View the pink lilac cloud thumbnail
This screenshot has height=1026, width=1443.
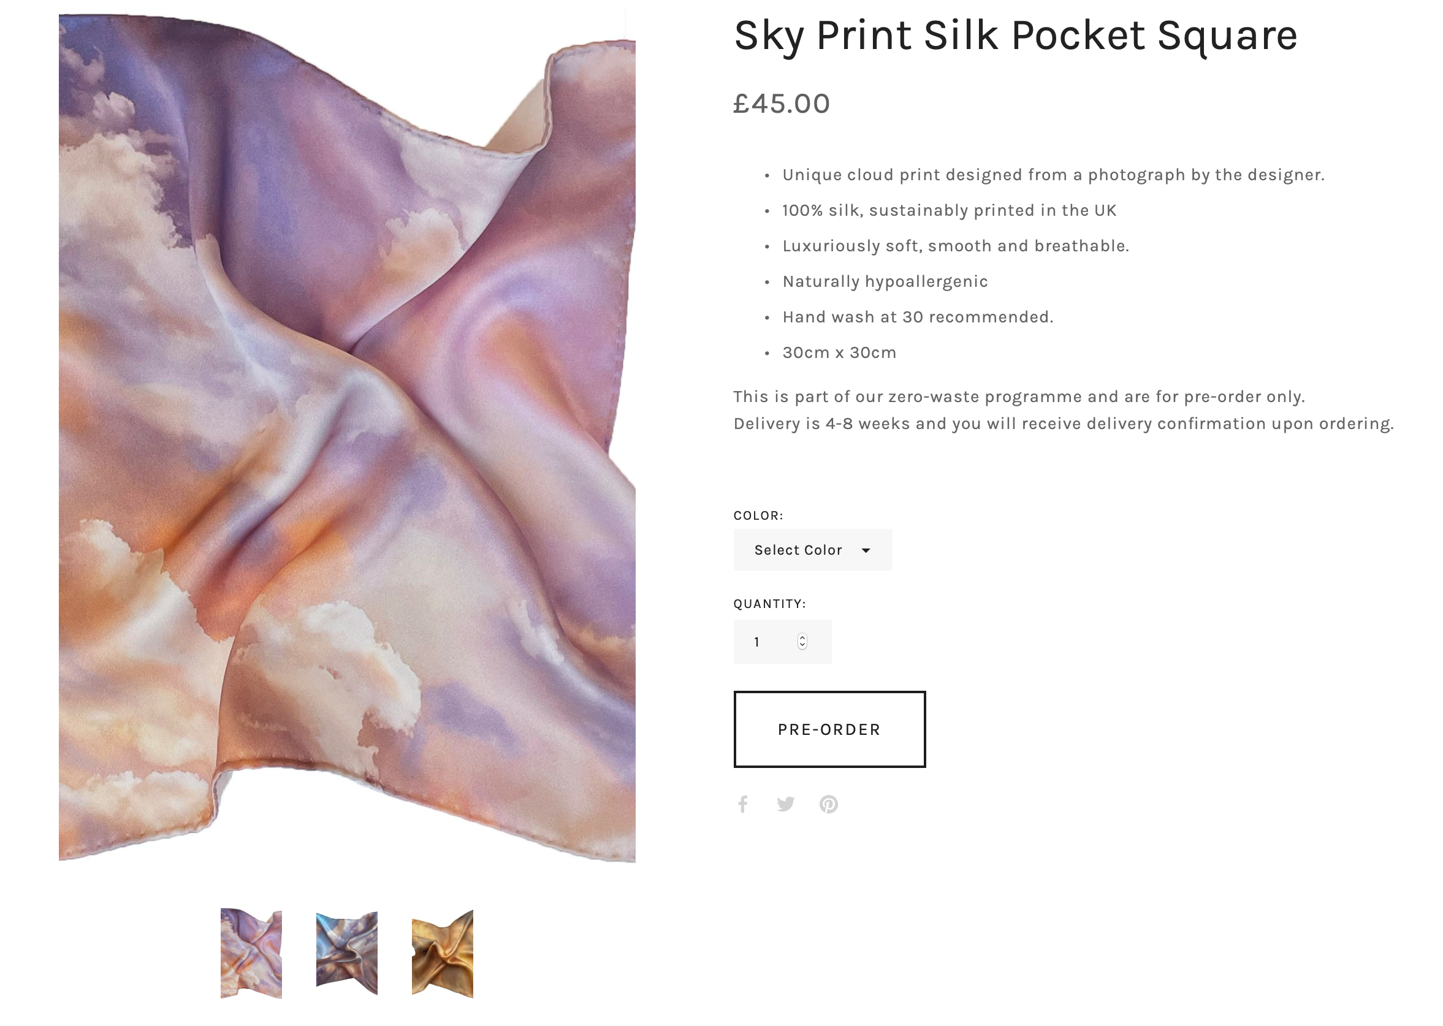tap(251, 953)
